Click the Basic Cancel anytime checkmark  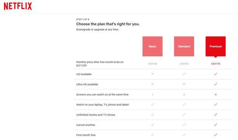(x=153, y=125)
